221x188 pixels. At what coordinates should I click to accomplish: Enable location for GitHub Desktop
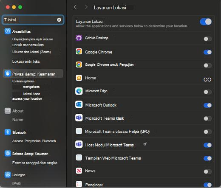208,39
